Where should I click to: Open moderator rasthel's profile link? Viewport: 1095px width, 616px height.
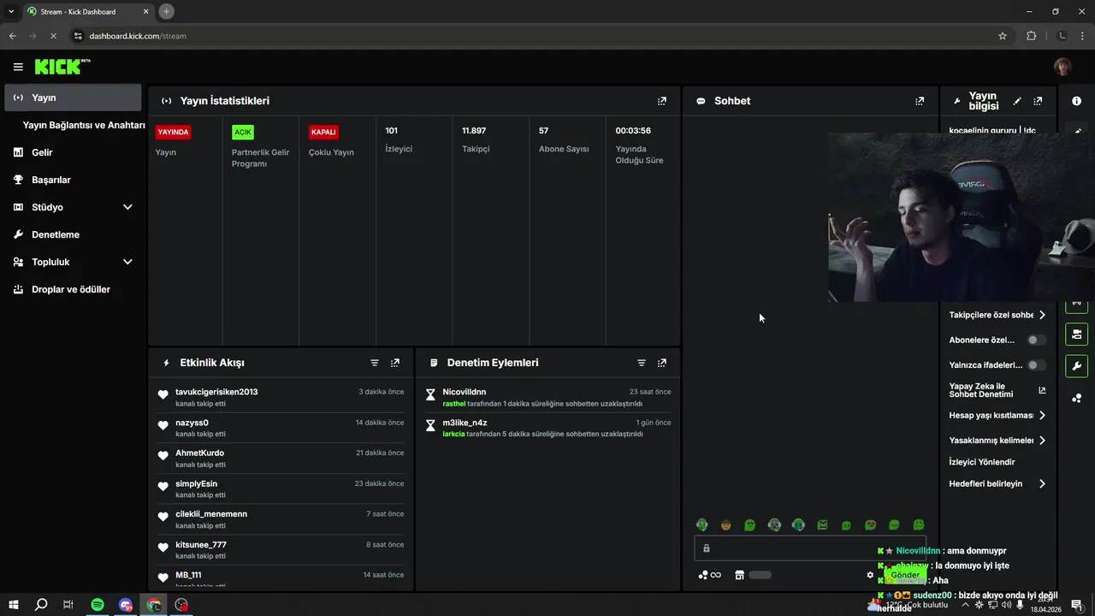(453, 403)
